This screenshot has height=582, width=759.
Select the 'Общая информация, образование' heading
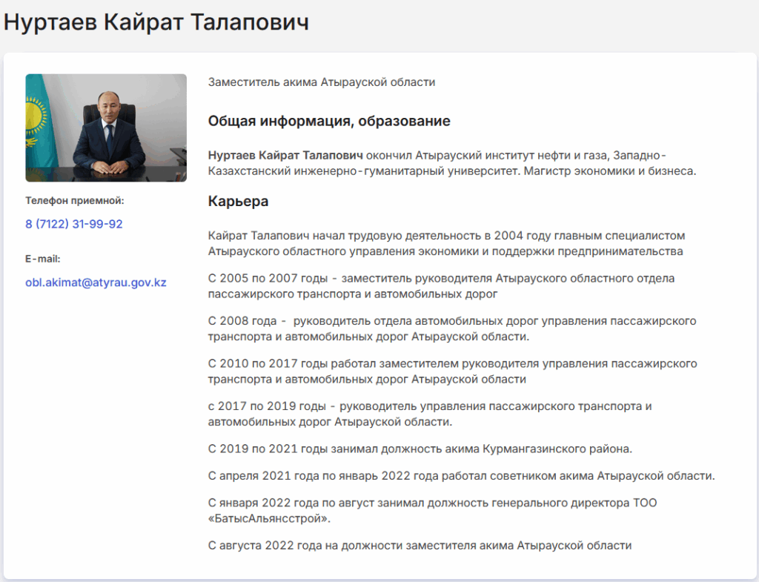(329, 121)
